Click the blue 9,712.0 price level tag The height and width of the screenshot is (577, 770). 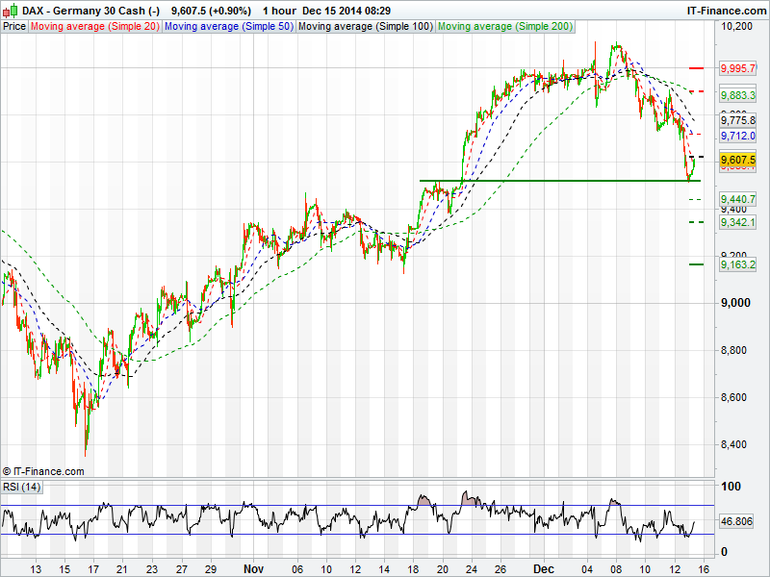737,136
